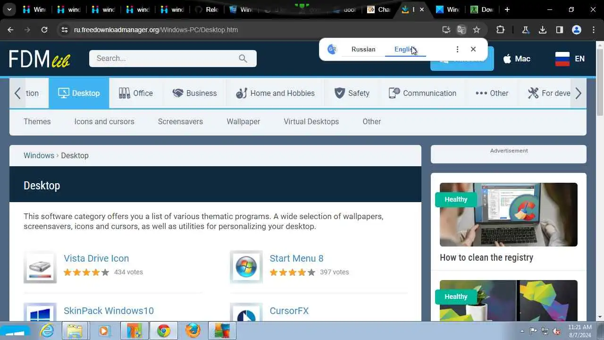Open the Communication category tab
This screenshot has width=604, height=340.
pos(422,93)
